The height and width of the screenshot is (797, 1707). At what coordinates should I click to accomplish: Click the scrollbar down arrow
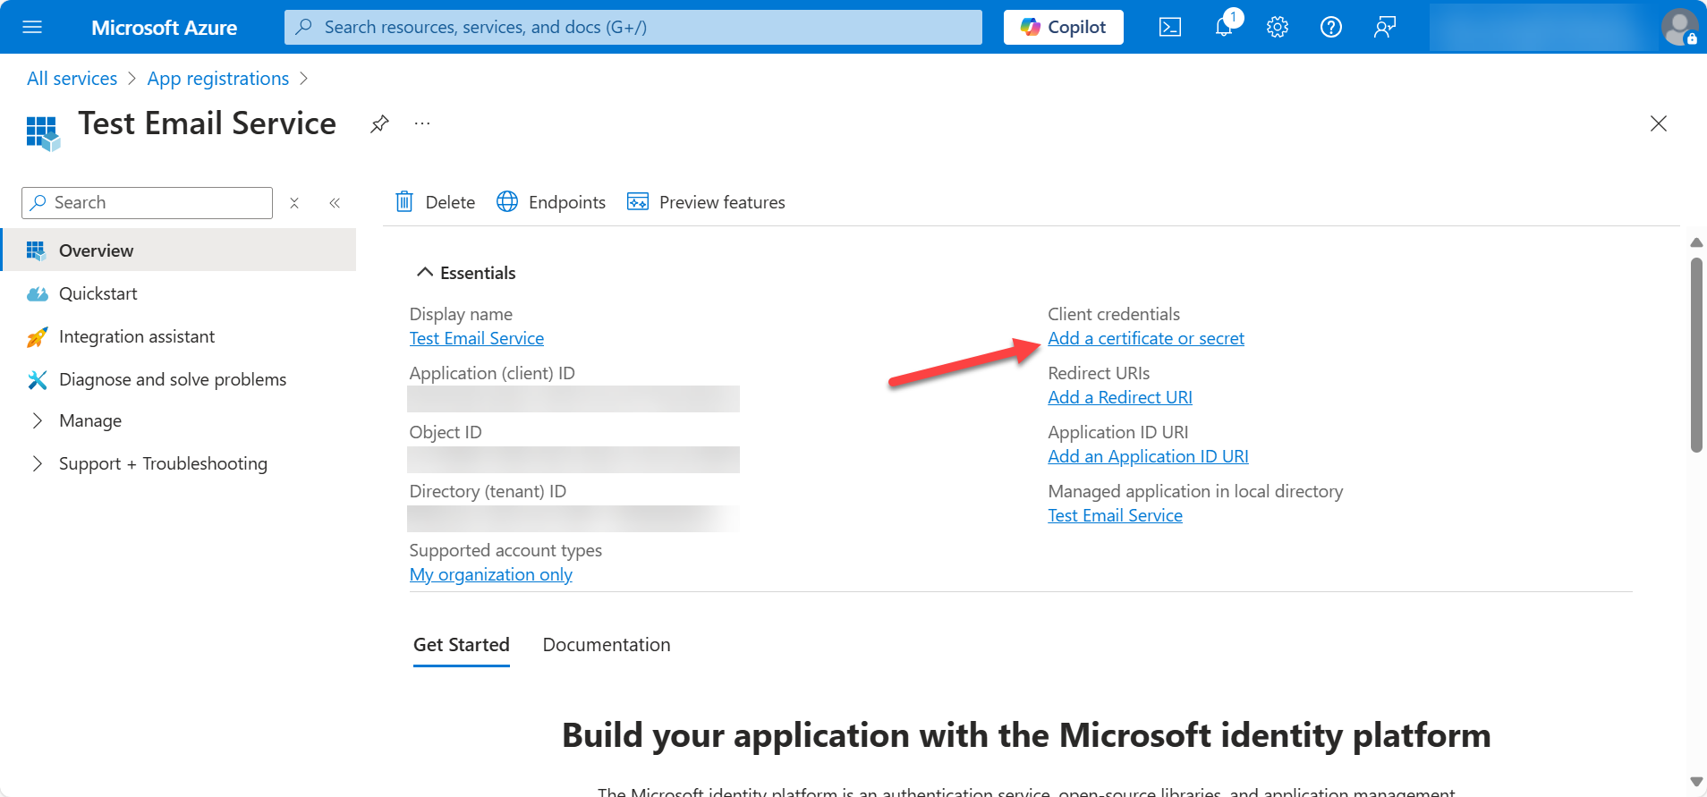pos(1696,782)
